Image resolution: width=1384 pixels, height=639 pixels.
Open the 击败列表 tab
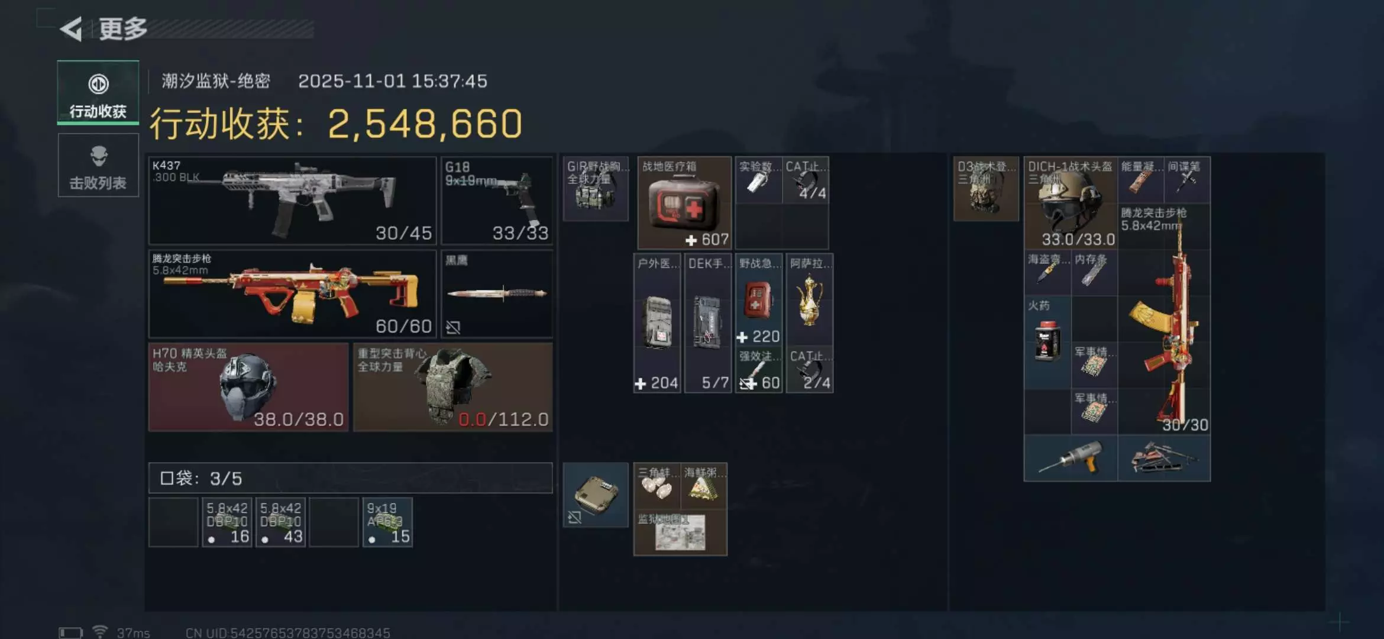pos(98,165)
